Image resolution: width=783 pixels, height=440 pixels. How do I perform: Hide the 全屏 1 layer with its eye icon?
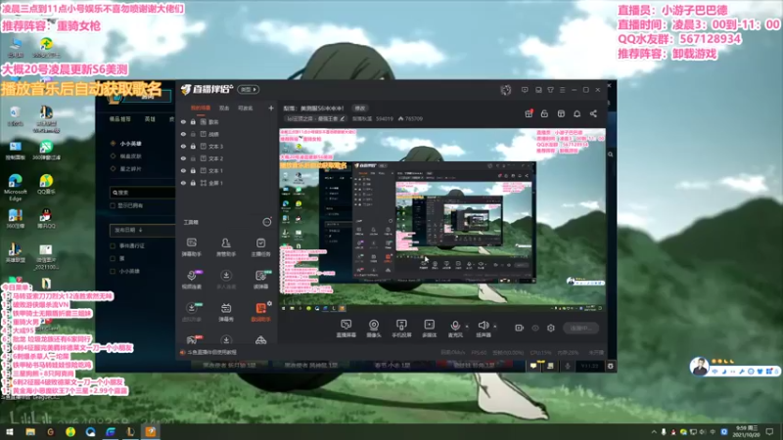click(x=183, y=183)
